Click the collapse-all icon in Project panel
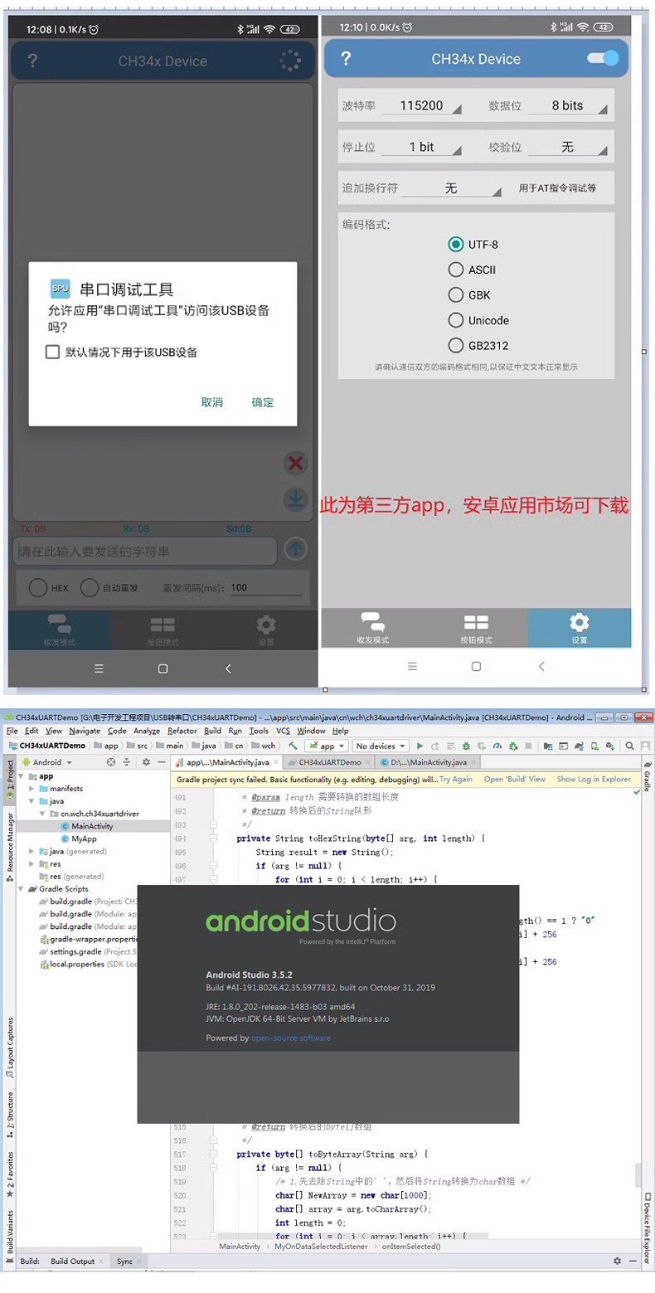This screenshot has width=655, height=1293. [127, 762]
